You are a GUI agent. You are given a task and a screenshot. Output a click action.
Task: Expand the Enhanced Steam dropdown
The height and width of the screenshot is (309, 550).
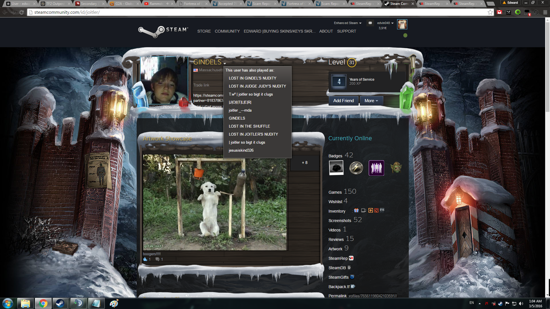point(347,23)
